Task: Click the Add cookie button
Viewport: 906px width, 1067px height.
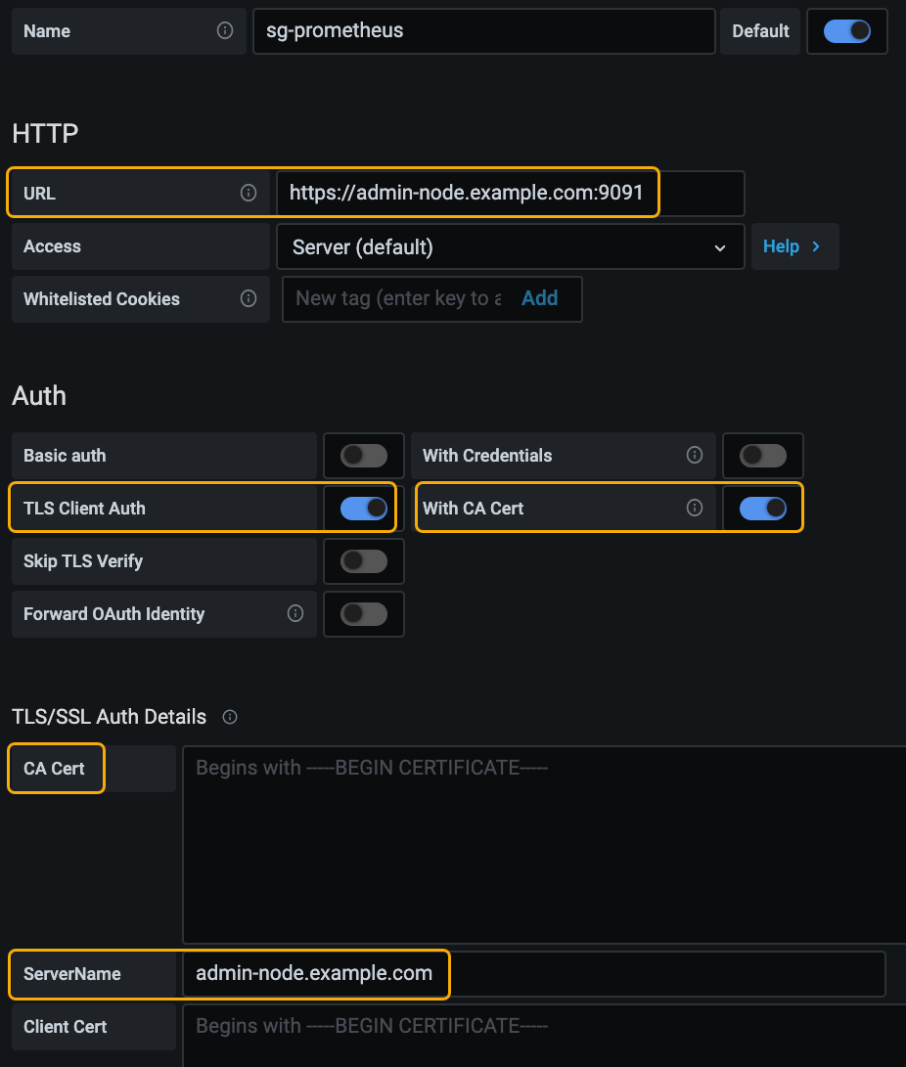Action: point(539,298)
